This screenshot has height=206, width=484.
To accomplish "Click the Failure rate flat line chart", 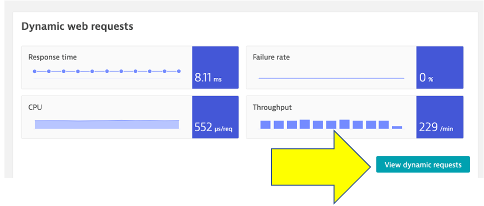I will 331,78.
